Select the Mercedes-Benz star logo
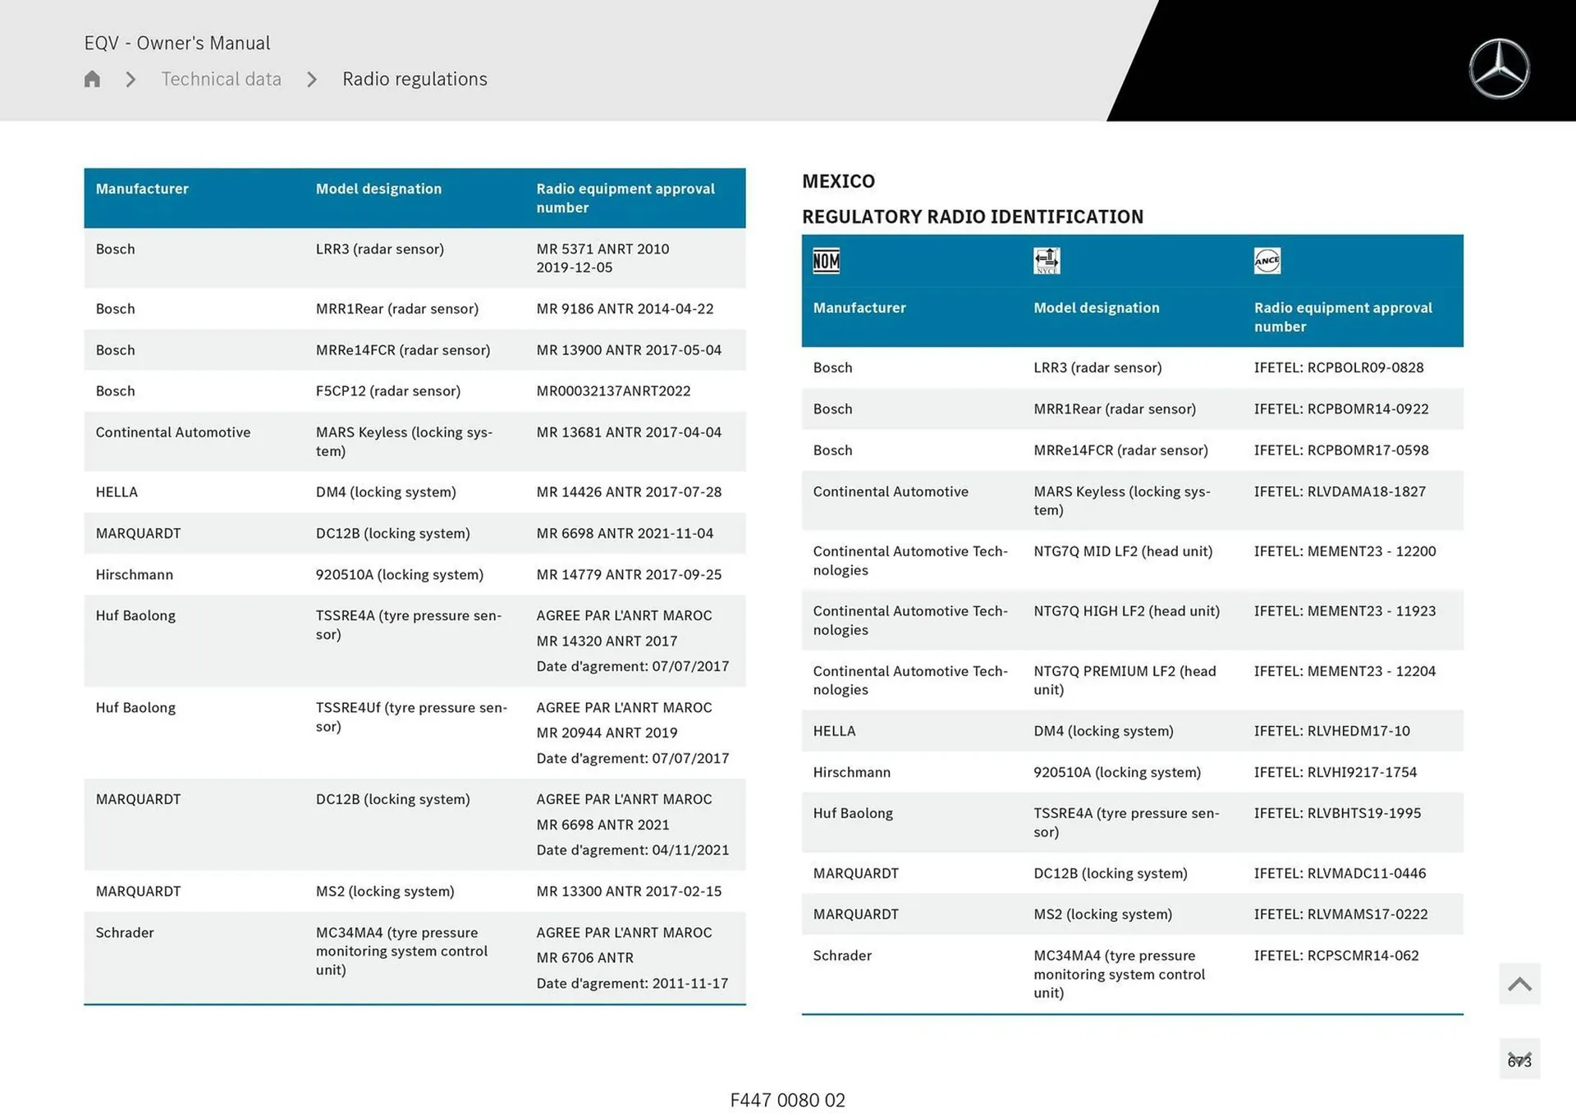Viewport: 1576px width, 1114px height. pyautogui.click(x=1499, y=68)
